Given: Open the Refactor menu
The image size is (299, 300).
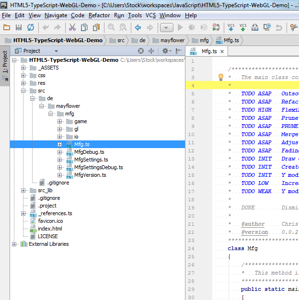Looking at the screenshot, I should coord(99,15).
